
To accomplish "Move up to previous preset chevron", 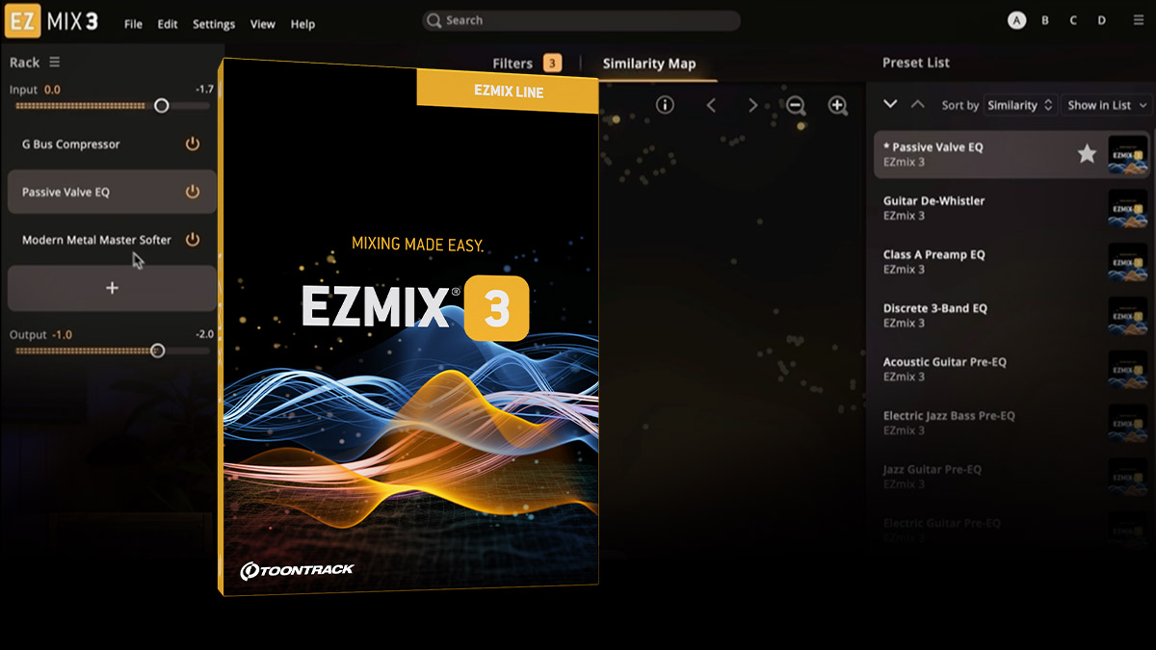I will tap(918, 104).
